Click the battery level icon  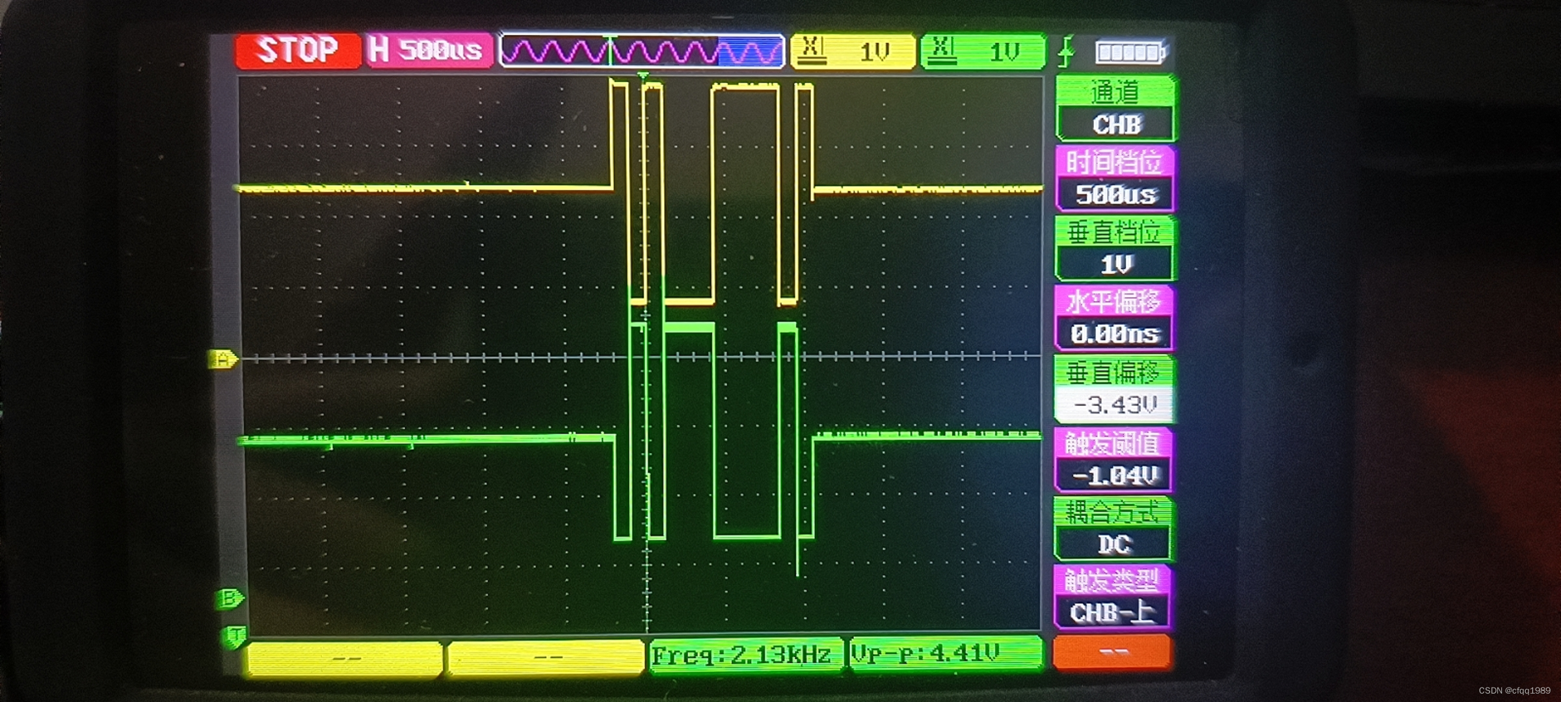pos(1130,52)
